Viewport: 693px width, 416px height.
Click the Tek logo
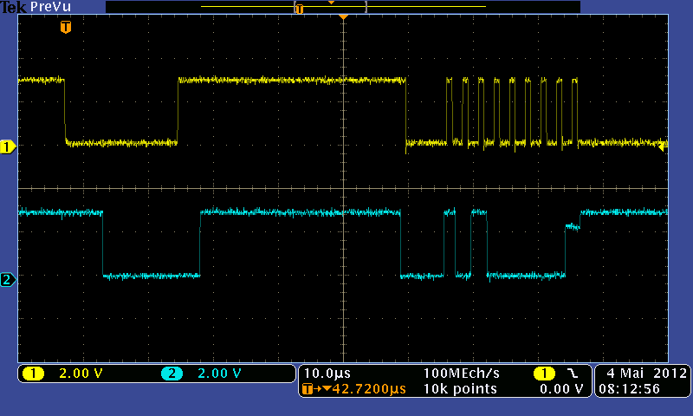click(13, 7)
